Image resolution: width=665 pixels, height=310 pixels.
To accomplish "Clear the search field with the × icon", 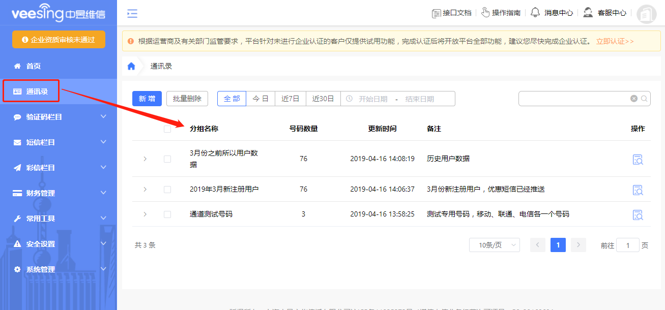I will [x=633, y=99].
